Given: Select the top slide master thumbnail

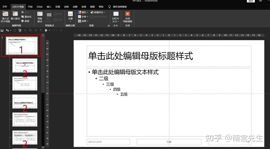Looking at the screenshot, I should (22, 46).
